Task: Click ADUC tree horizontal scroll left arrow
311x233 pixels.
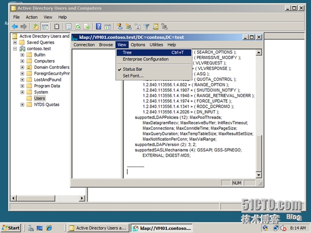Action: click(14, 198)
